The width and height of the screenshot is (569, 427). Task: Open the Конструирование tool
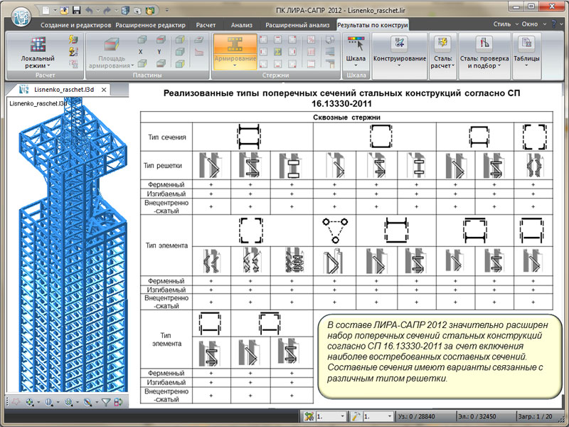click(x=400, y=44)
